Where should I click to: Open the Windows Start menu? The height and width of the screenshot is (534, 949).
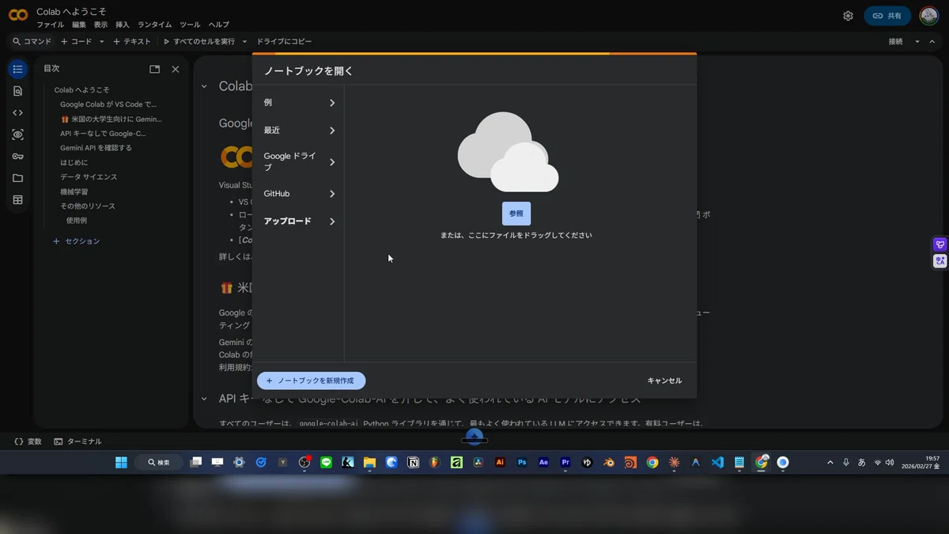pos(121,463)
